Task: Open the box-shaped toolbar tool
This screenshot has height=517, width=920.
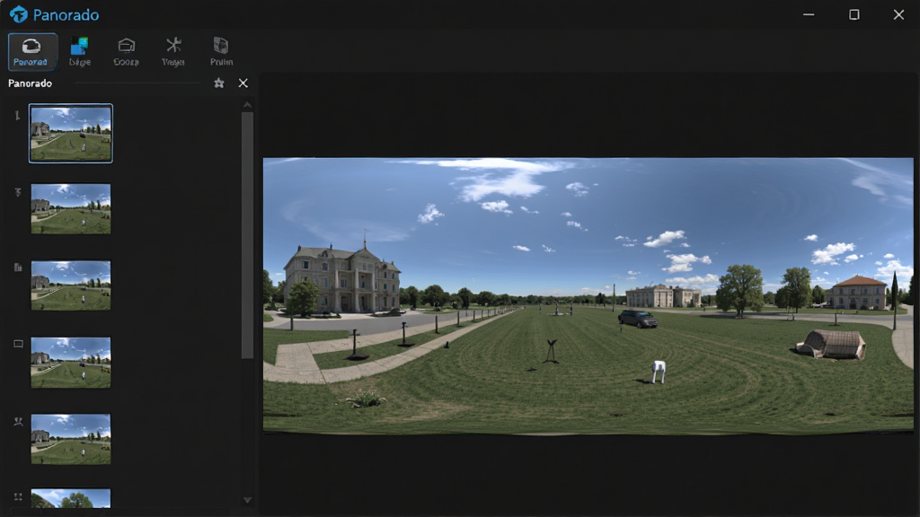Action: click(x=126, y=51)
